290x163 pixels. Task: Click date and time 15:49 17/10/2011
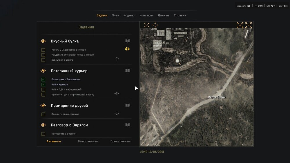coord(152,152)
